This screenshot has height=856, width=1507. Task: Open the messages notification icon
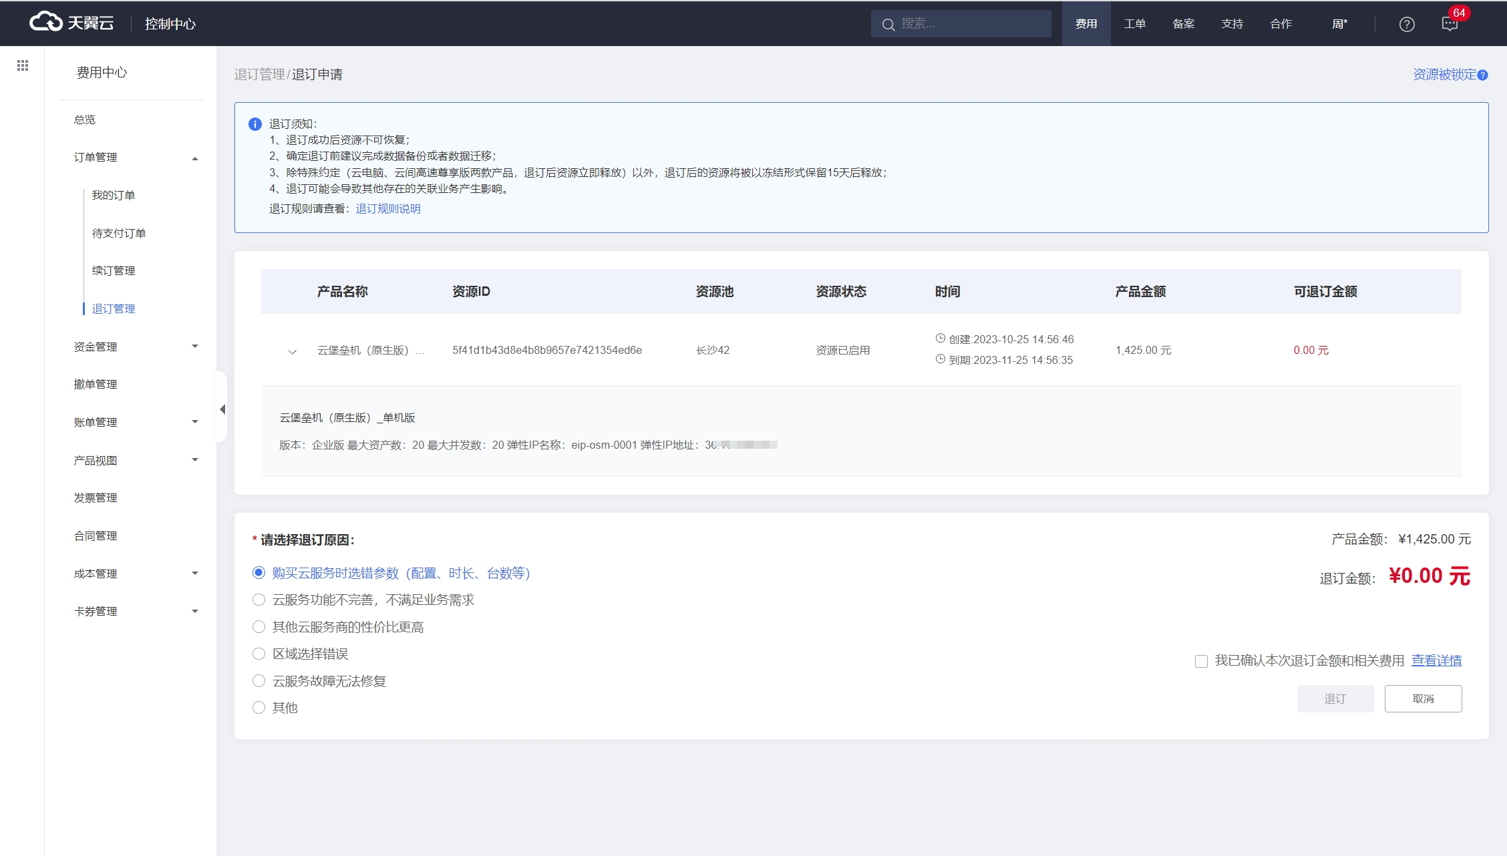coord(1450,24)
